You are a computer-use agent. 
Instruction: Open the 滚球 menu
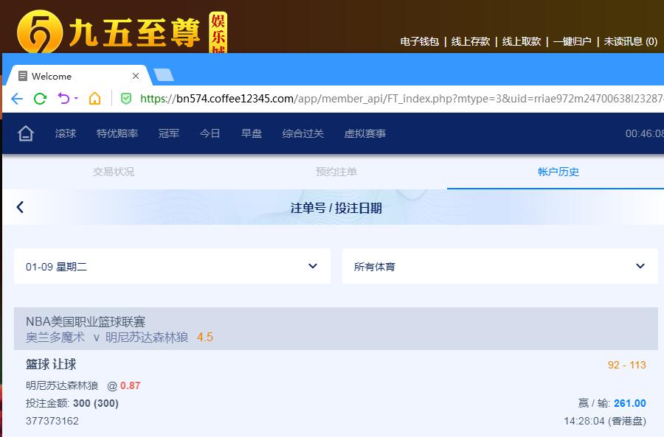pos(66,133)
